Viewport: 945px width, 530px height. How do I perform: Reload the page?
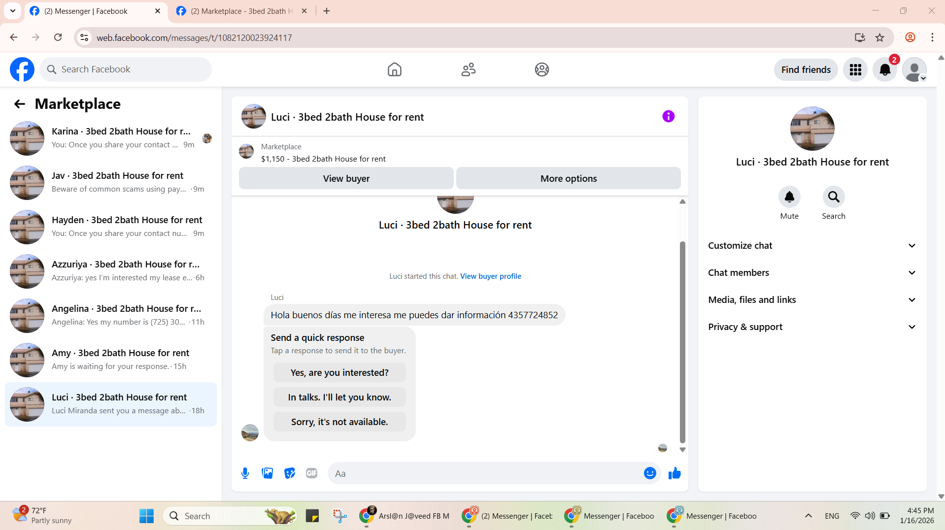point(58,37)
